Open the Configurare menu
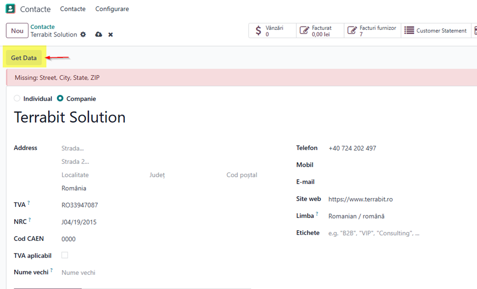 tap(112, 9)
